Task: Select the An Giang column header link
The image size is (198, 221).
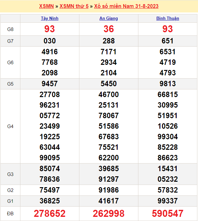Action: 109,19
